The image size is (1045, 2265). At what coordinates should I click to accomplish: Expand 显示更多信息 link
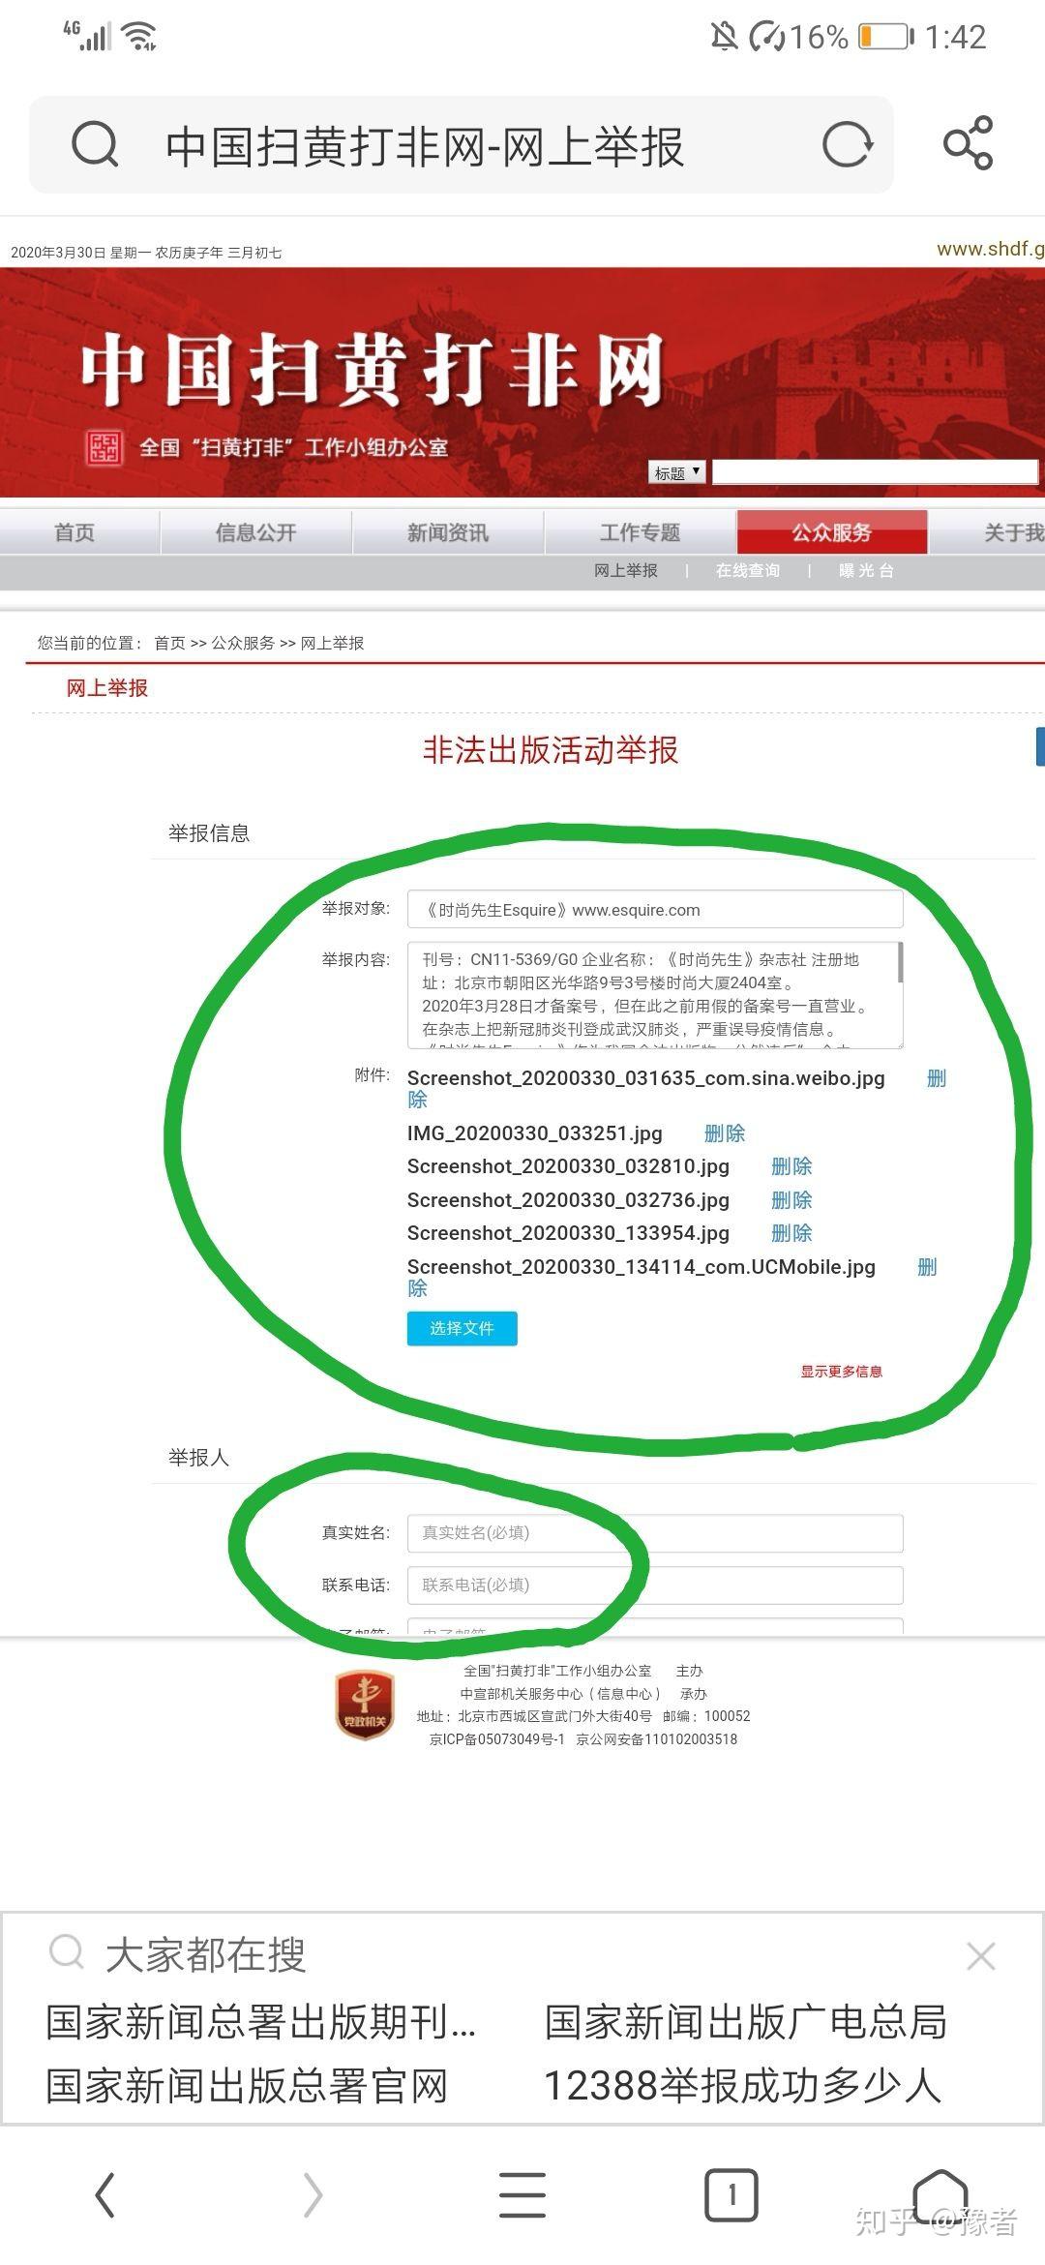pos(841,1372)
